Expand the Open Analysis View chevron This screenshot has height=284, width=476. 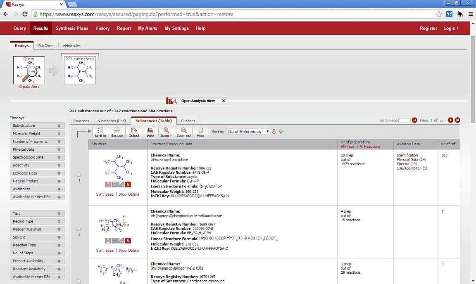coord(224,101)
